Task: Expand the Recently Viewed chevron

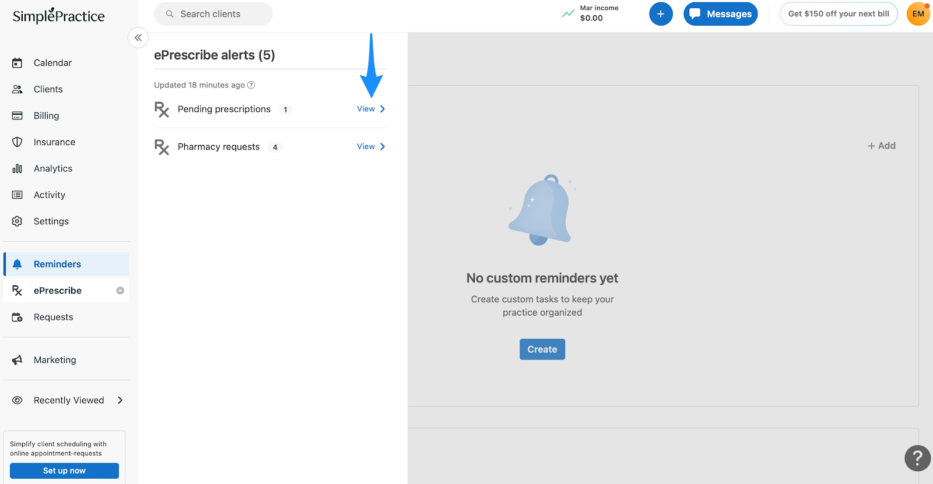Action: [x=120, y=400]
